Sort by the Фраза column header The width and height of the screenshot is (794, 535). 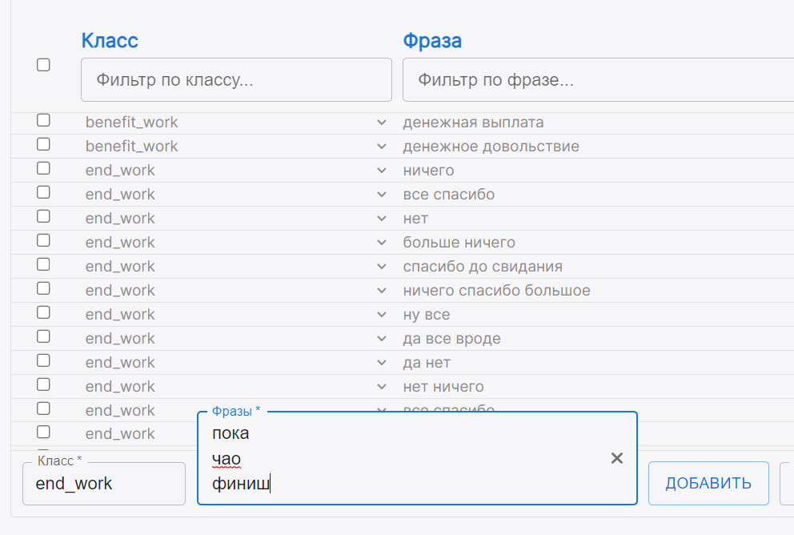[x=432, y=41]
